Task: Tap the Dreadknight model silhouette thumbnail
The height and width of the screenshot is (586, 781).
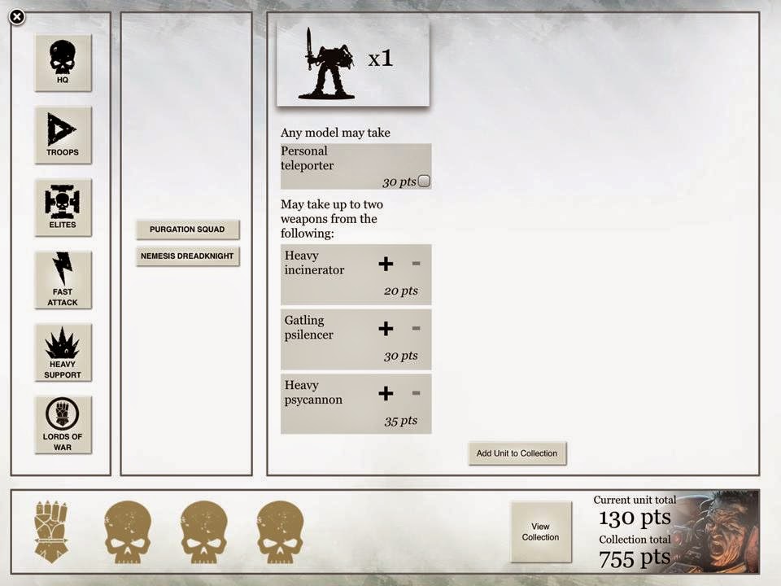Action: (327, 63)
